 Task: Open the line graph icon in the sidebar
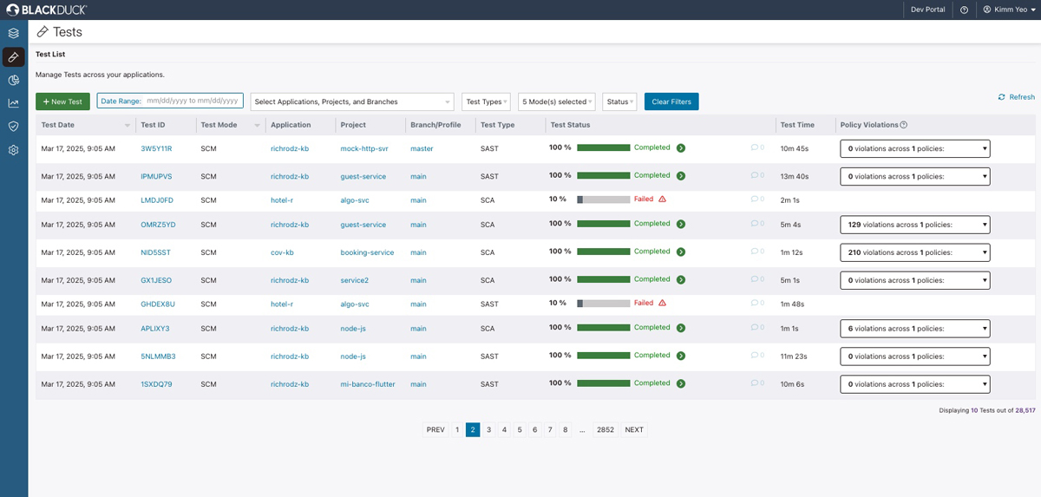click(x=14, y=103)
